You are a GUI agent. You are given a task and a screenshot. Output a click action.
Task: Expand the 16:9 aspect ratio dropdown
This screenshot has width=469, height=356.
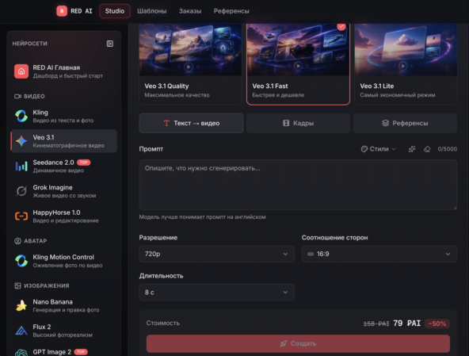click(379, 254)
